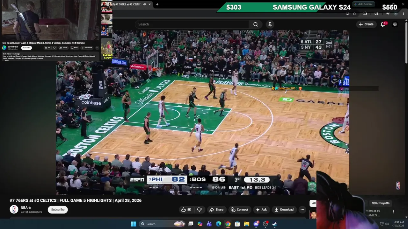Open options for the 76ERS at #2 recommended video
Screen dimensions: 408x229
393,212
